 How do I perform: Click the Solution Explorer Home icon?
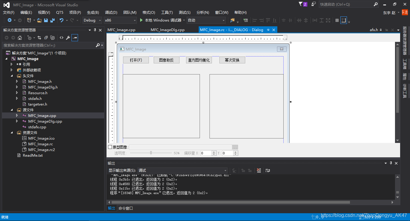tap(20, 38)
